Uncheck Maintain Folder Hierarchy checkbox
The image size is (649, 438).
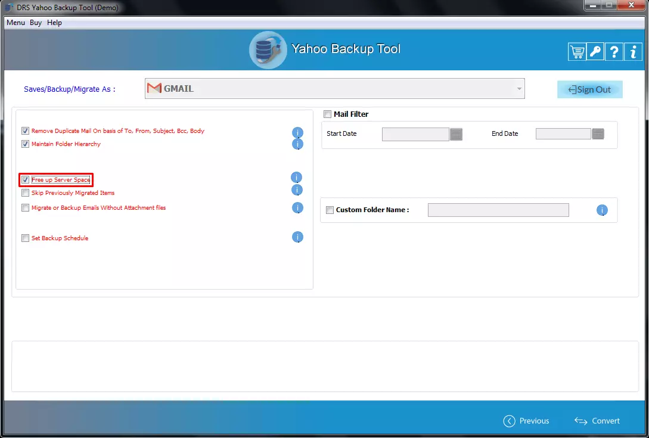coord(25,144)
